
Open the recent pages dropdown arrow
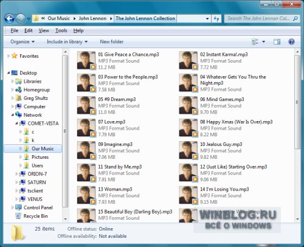(29, 19)
